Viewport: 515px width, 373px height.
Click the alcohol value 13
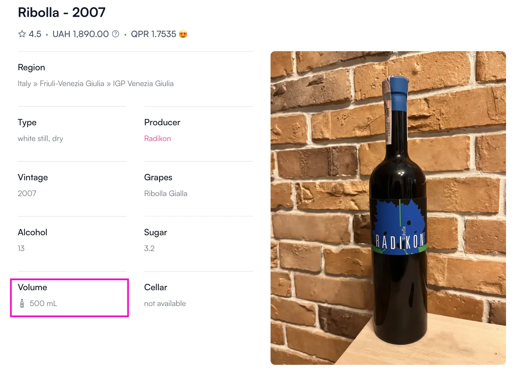pos(21,249)
